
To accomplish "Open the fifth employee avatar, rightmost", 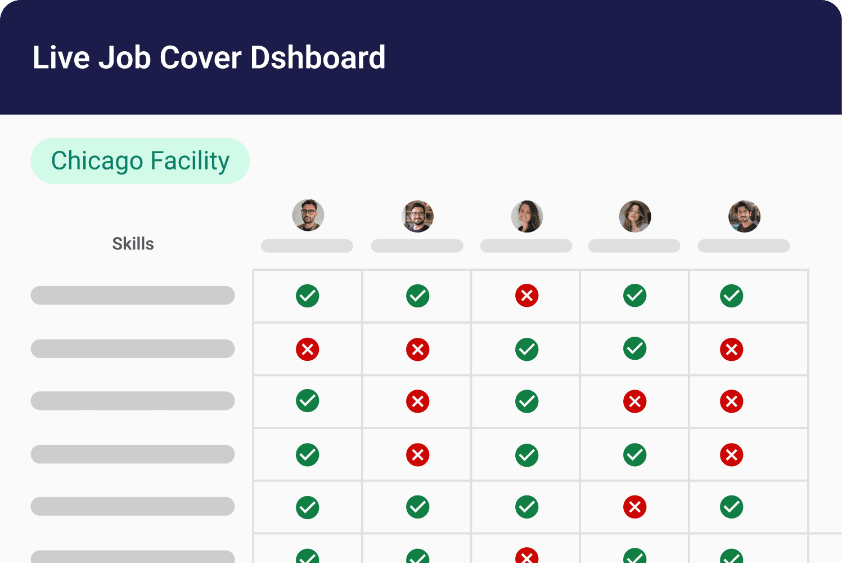I will [x=744, y=216].
